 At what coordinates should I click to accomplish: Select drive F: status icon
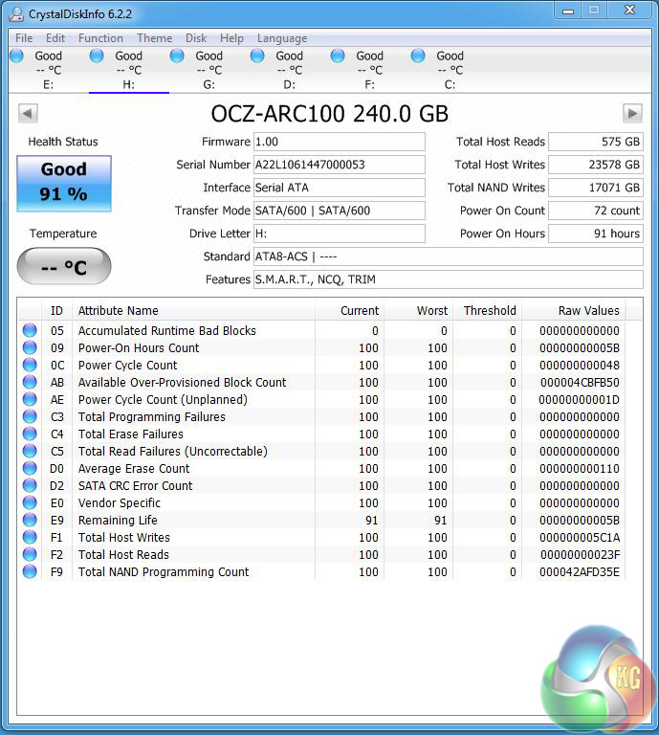pos(338,56)
